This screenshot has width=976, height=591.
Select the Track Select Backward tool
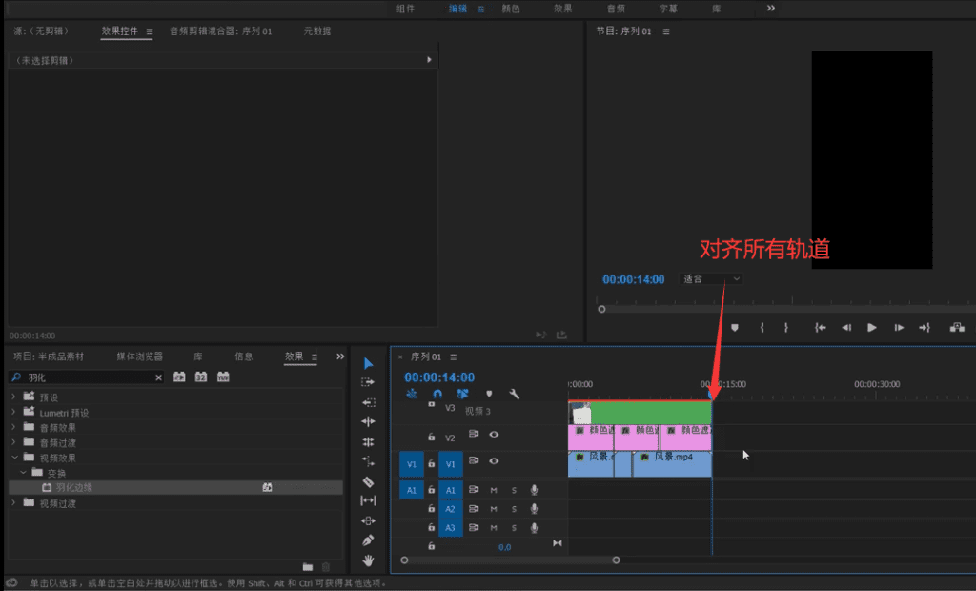pyautogui.click(x=368, y=402)
